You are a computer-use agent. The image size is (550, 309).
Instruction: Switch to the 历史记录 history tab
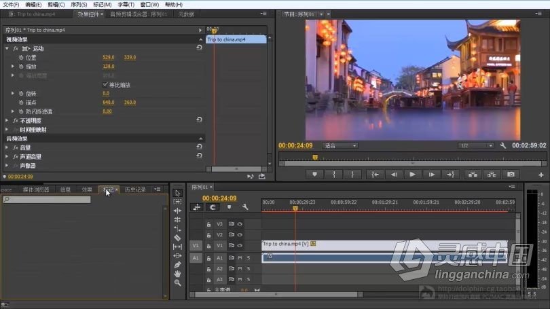tap(135, 189)
